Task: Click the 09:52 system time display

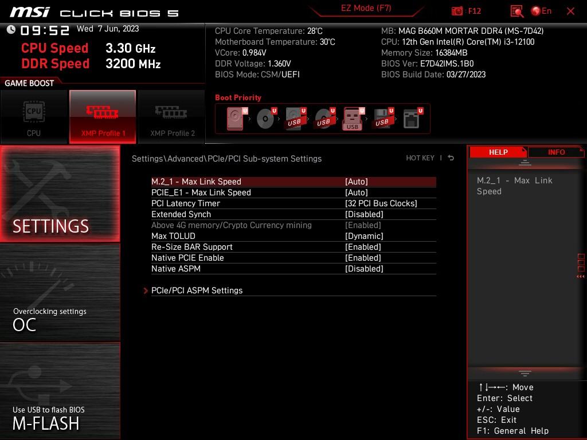Action: coord(45,30)
